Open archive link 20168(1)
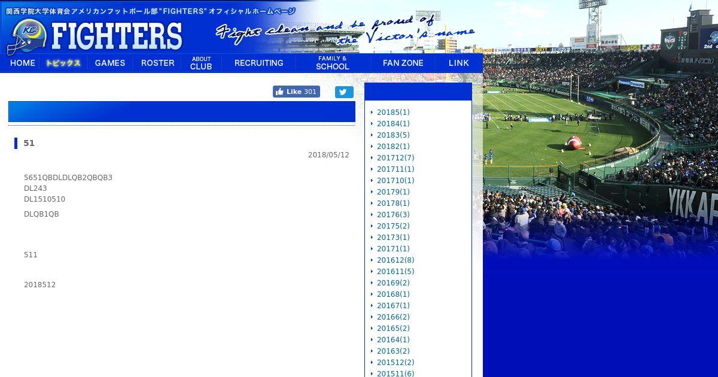Viewport: 718px width, 377px height. 393,294
